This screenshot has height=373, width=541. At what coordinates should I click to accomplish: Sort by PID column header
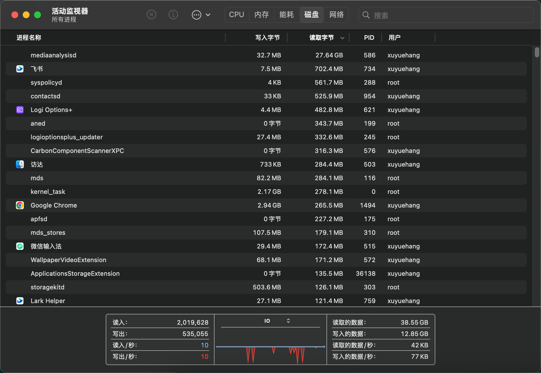[369, 38]
